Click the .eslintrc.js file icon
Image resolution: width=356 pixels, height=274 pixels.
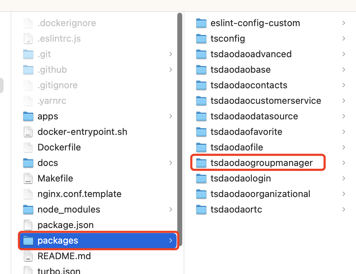point(28,39)
